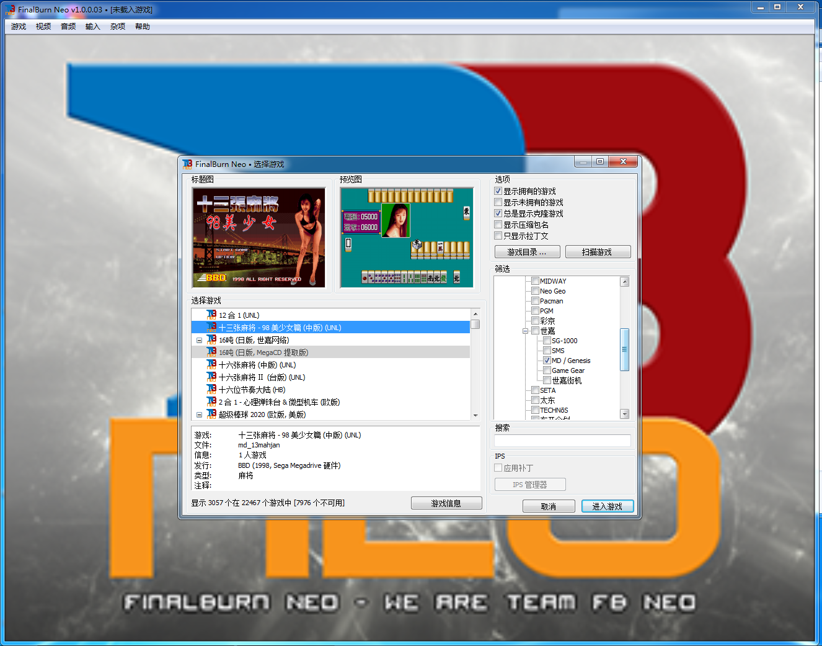
Task: Check the SETA filter box
Action: (x=535, y=390)
